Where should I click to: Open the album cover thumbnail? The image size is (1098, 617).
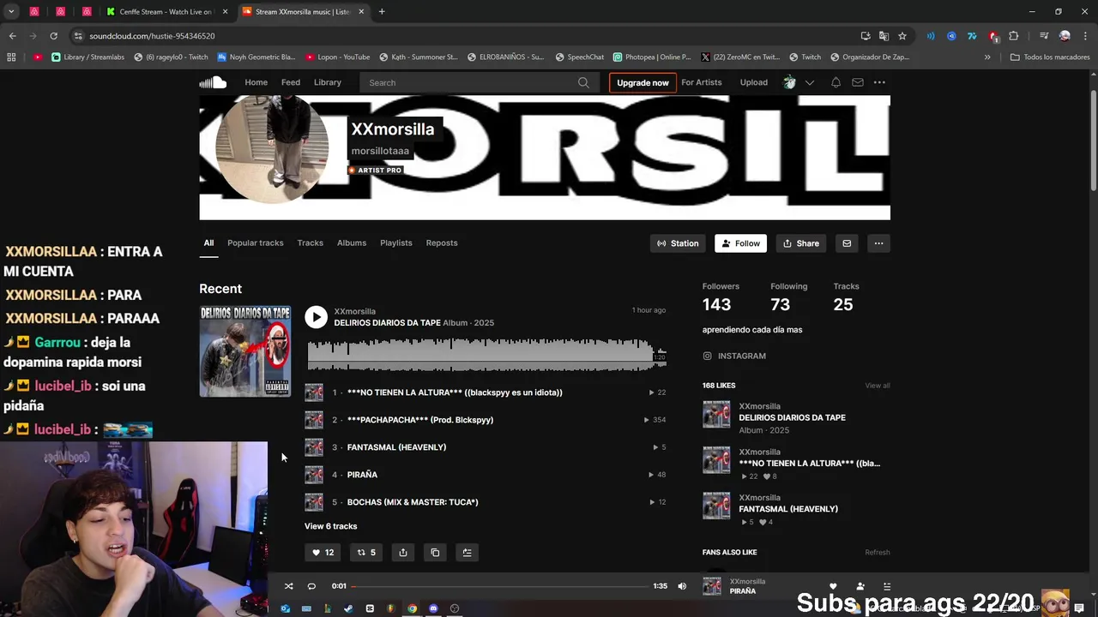coord(245,351)
